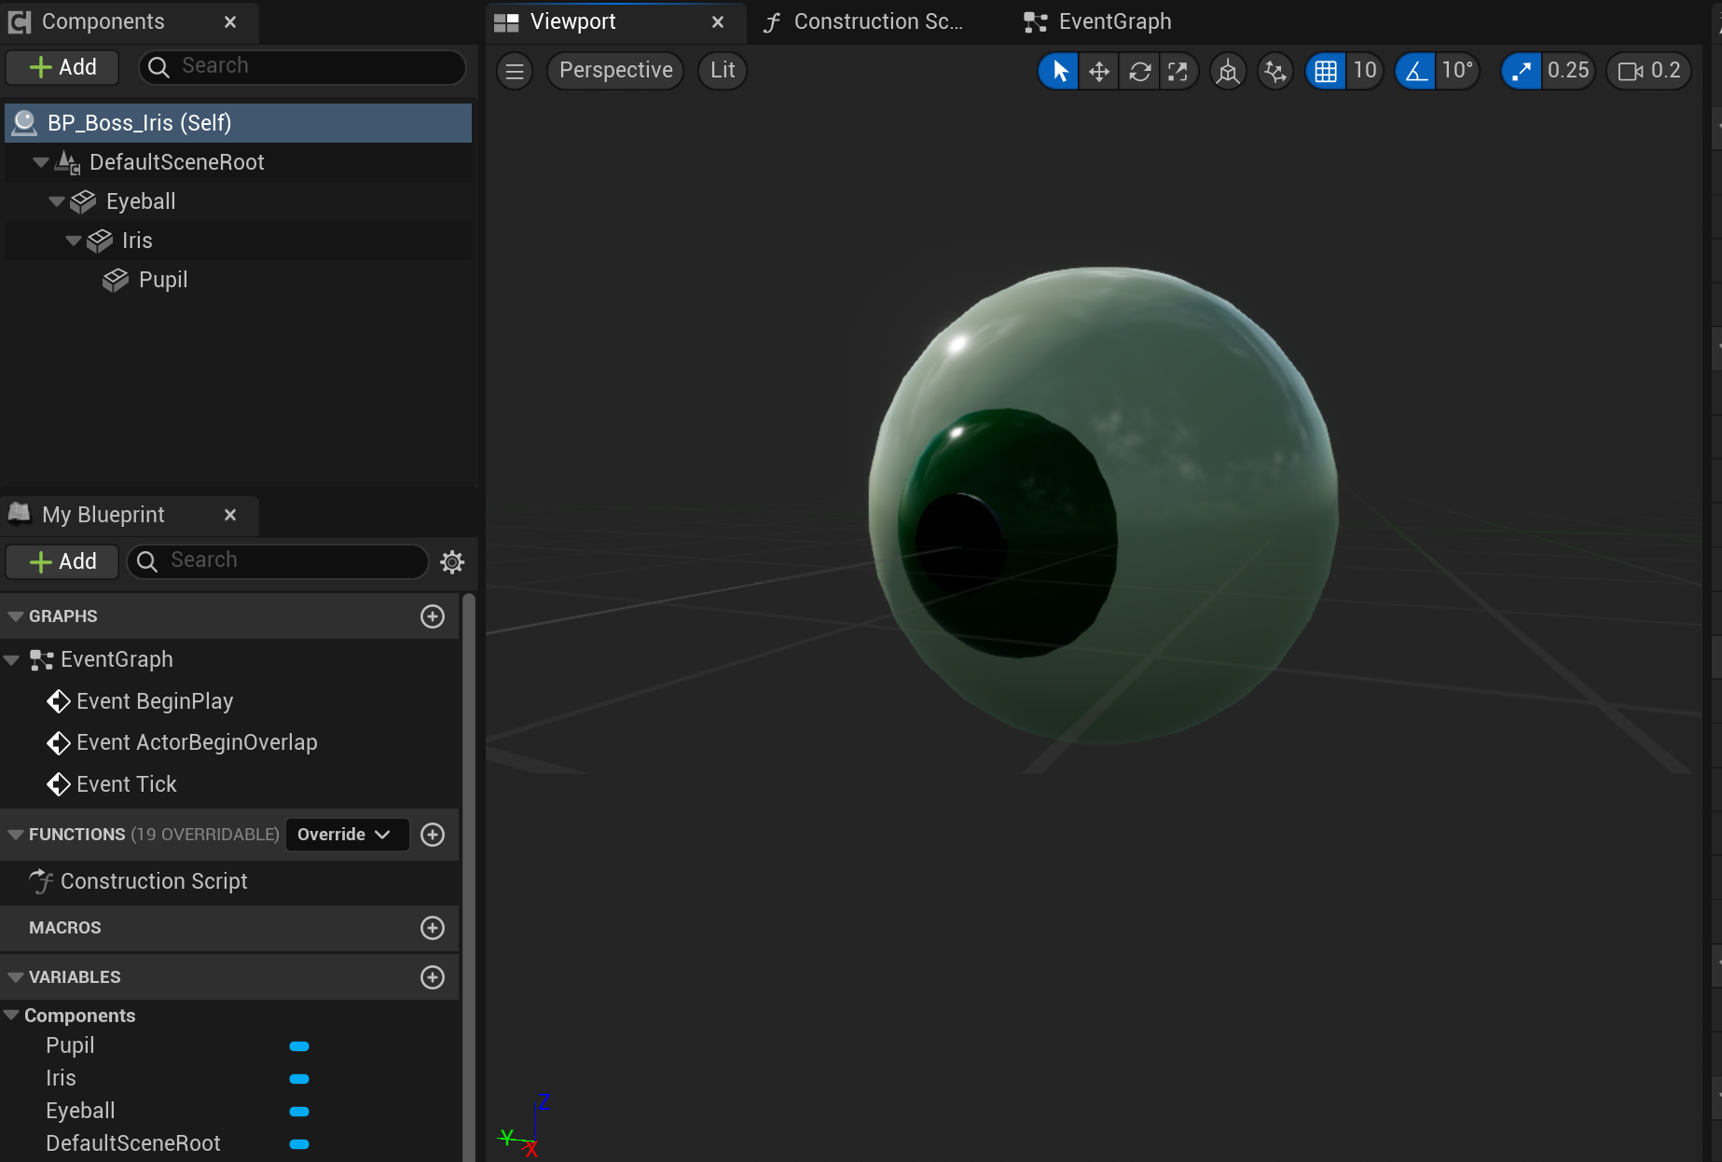
Task: Open the Override functions dropdown
Action: coord(347,835)
